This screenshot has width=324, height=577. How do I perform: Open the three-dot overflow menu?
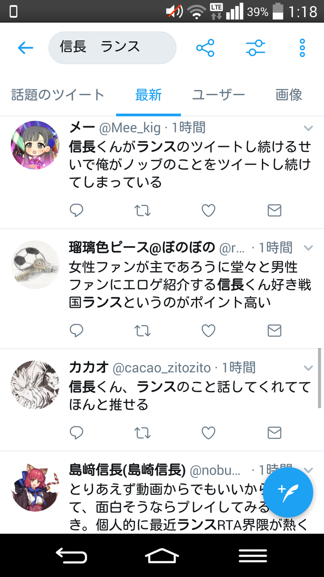click(302, 48)
